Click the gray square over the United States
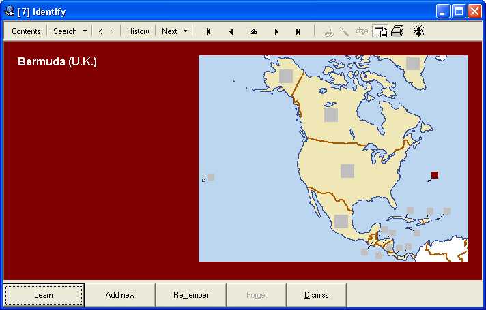The image size is (486, 310). point(347,171)
